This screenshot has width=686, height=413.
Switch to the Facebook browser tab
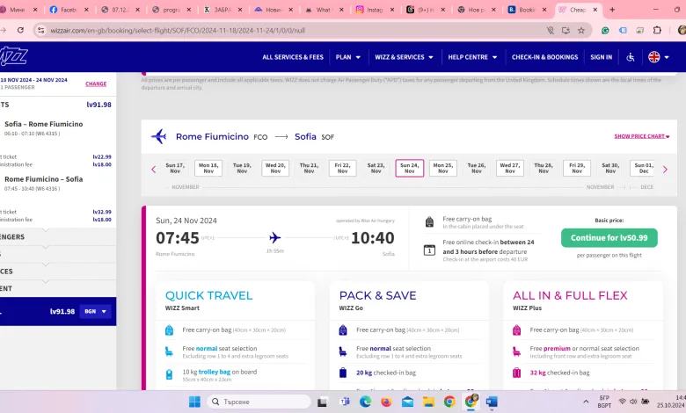(x=69, y=10)
